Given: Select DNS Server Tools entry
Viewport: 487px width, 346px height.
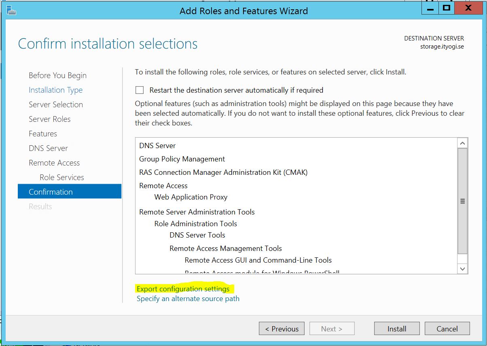Looking at the screenshot, I should click(x=197, y=235).
